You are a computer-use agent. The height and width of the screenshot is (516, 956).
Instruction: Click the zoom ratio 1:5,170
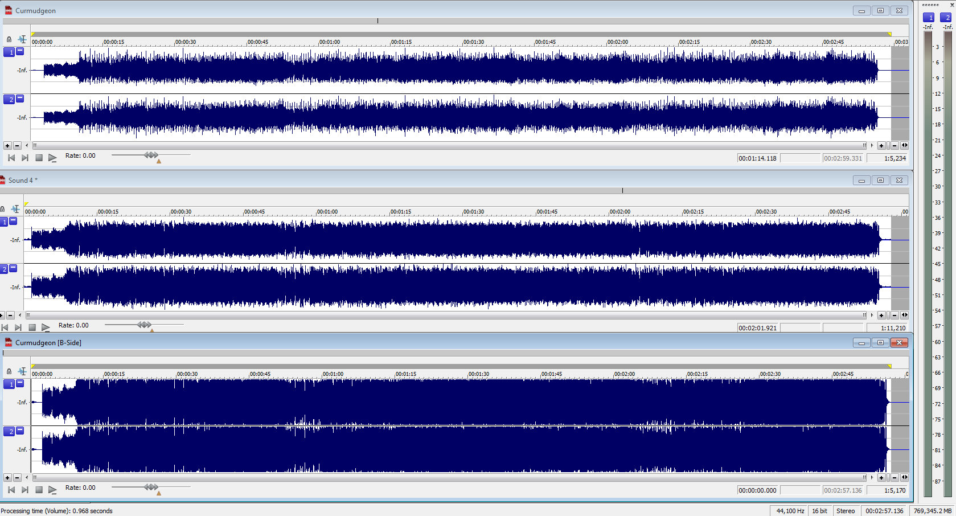click(887, 490)
